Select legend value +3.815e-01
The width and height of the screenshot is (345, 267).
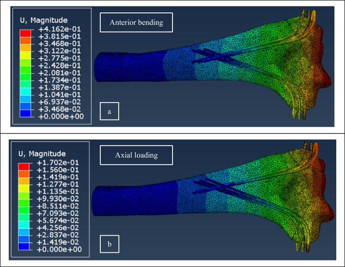click(x=60, y=36)
